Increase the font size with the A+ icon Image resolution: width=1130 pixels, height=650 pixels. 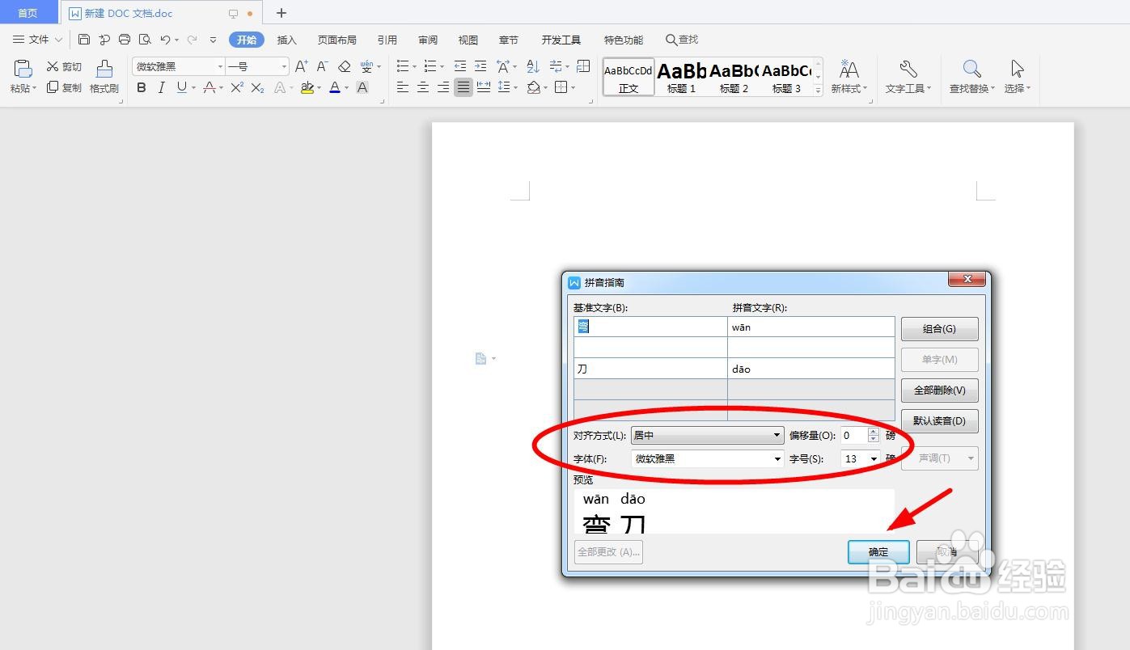[300, 65]
